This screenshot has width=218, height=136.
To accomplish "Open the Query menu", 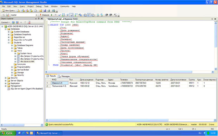I will [x=22, y=6].
